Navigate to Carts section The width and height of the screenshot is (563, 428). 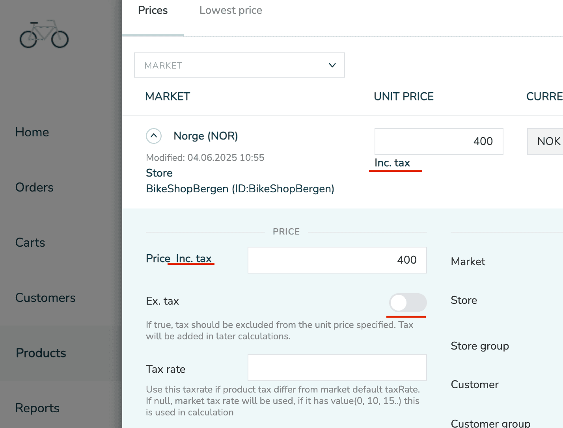click(x=30, y=243)
